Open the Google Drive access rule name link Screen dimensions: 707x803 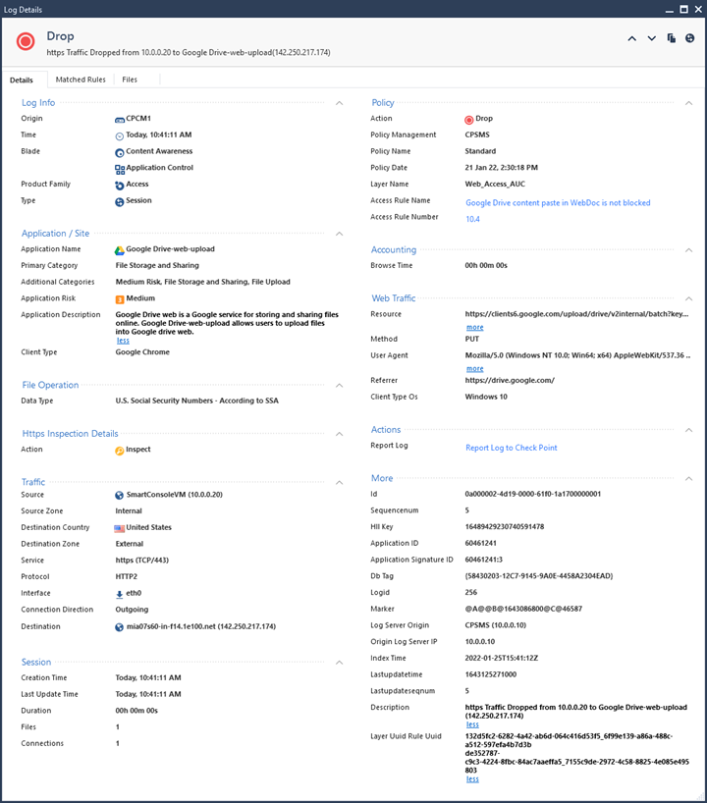point(558,203)
